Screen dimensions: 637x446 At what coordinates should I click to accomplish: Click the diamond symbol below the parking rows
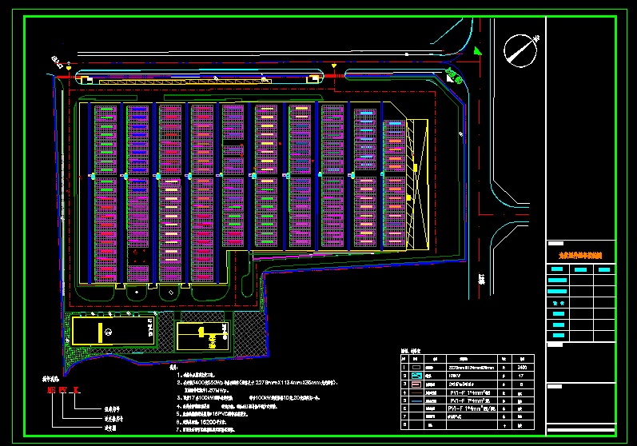click(x=171, y=293)
